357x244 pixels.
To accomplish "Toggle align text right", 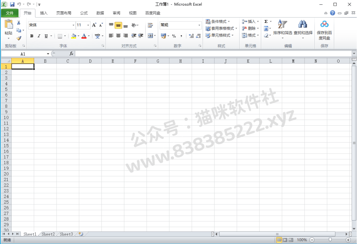I will (x=126, y=35).
